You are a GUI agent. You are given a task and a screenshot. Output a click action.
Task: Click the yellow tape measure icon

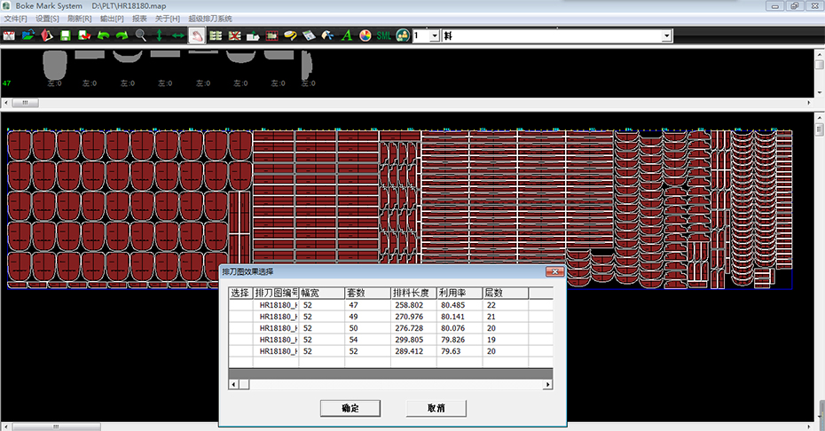290,35
